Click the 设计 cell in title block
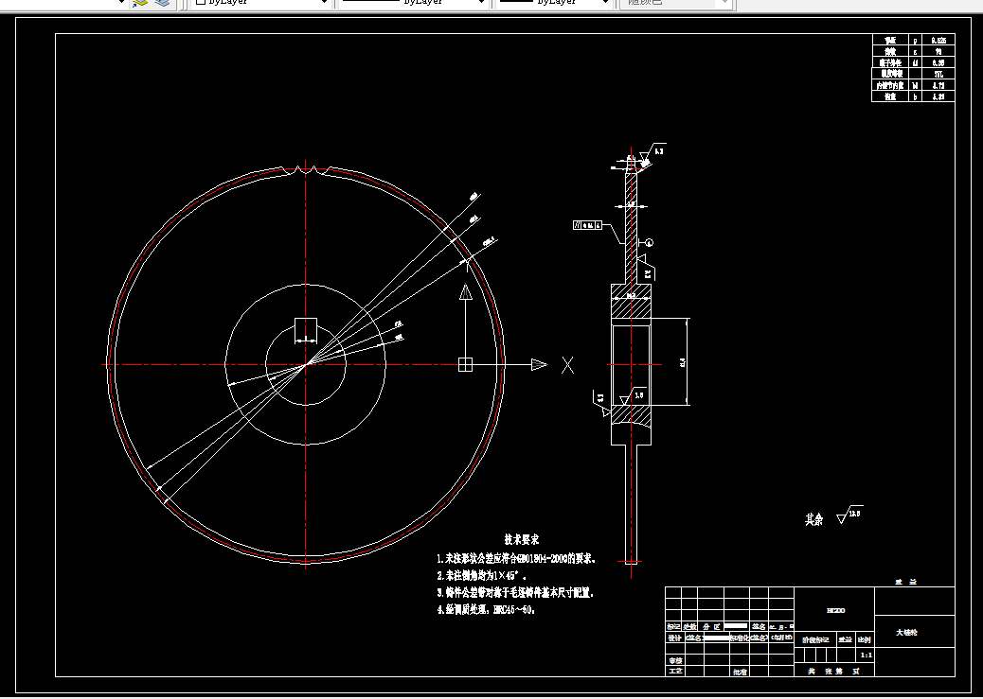The image size is (983, 699). (674, 638)
